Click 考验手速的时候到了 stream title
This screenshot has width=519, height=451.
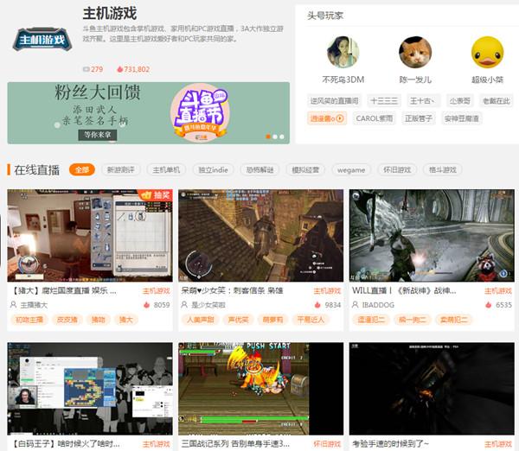click(x=391, y=444)
